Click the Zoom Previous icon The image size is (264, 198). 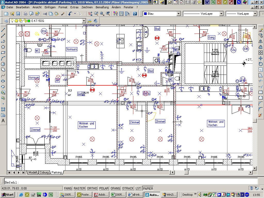pyautogui.click(x=108, y=14)
